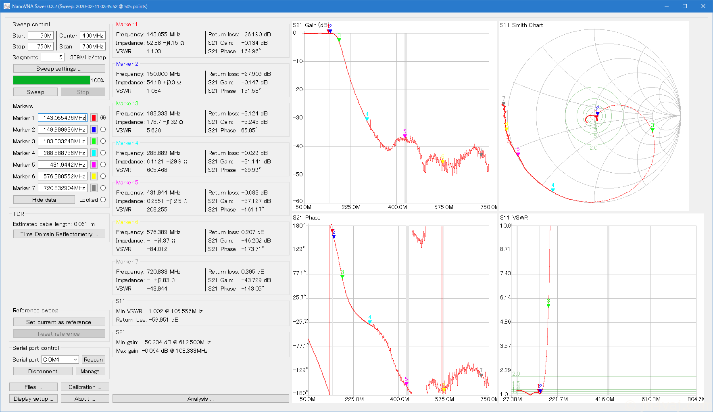Click the Reset reference button
The width and height of the screenshot is (713, 412).
click(59, 334)
